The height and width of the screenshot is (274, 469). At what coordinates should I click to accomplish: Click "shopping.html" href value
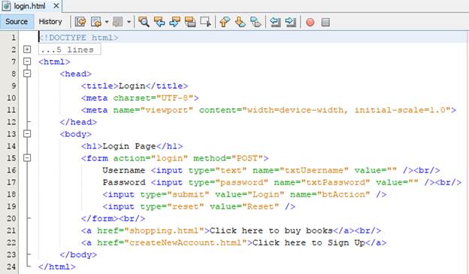click(x=164, y=230)
